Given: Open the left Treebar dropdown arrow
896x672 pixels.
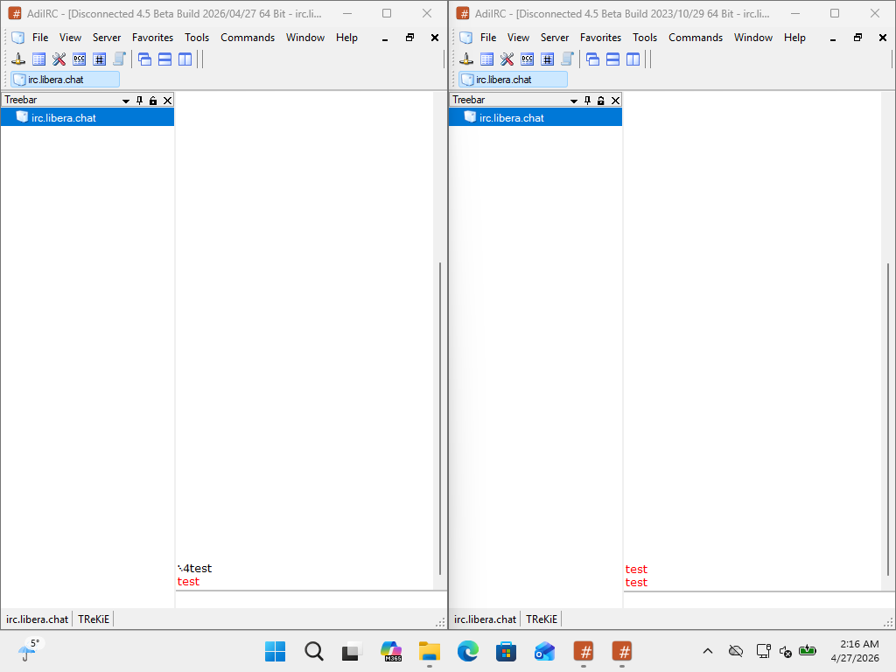Looking at the screenshot, I should 124,100.
